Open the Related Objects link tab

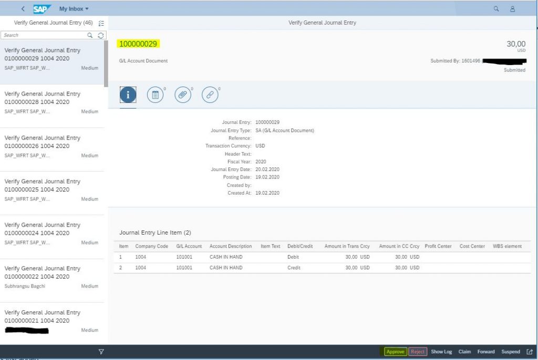[210, 95]
